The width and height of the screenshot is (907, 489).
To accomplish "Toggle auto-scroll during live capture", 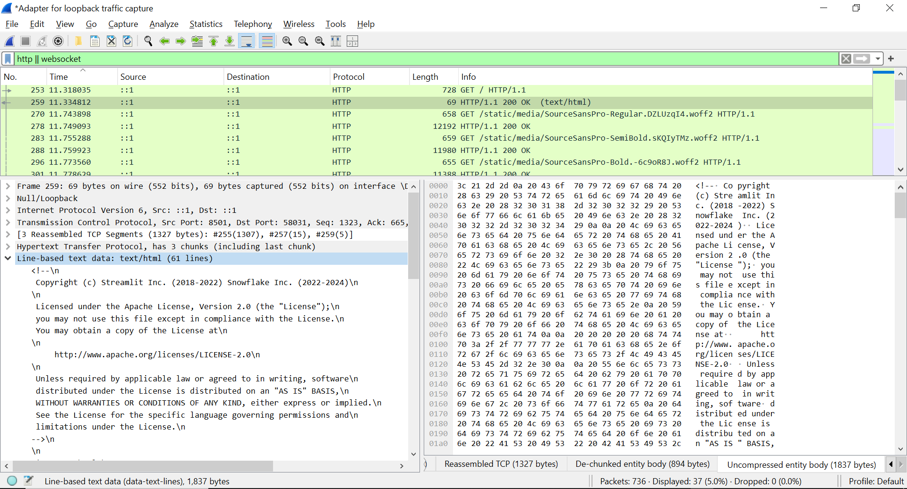I will coord(247,41).
